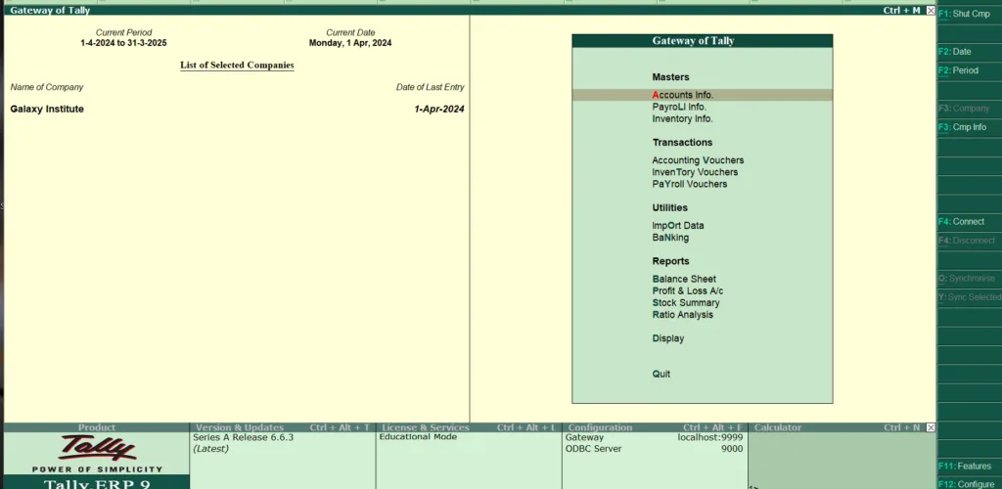Click the Tally logo in Product panel
Viewport: 1002px width, 489px height.
97,449
